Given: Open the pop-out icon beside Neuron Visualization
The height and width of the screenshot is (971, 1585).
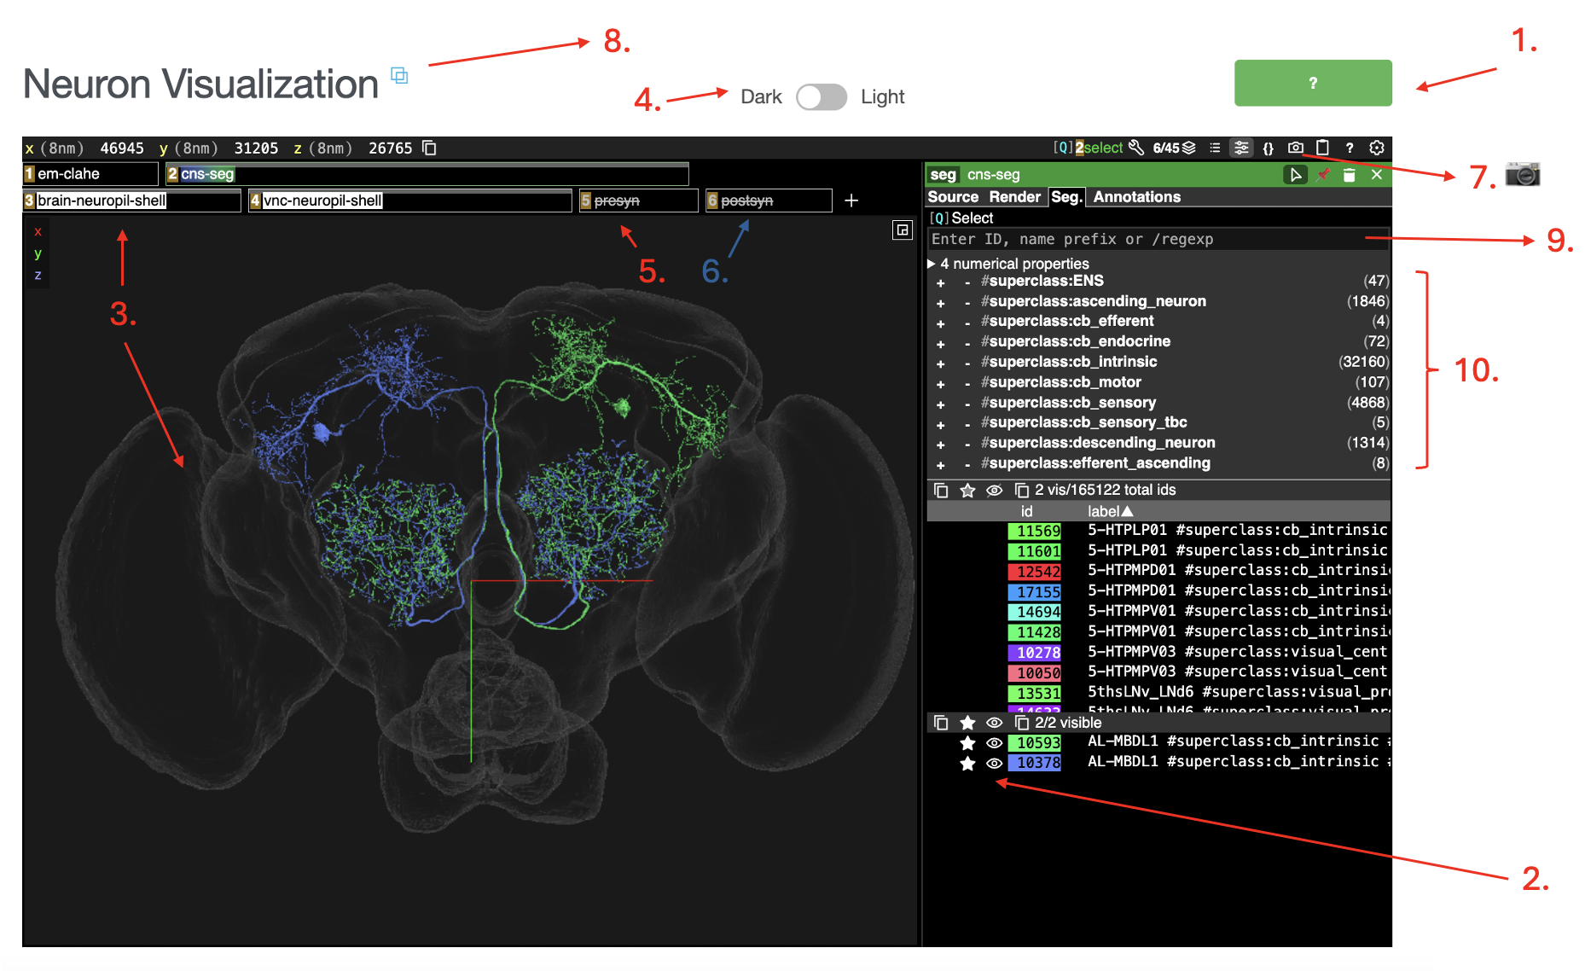Looking at the screenshot, I should tap(399, 75).
